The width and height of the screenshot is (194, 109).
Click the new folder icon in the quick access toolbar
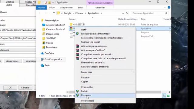click(49, 2)
